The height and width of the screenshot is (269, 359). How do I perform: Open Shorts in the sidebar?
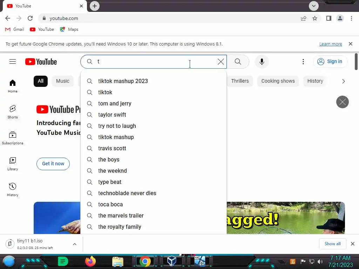[x=13, y=112]
